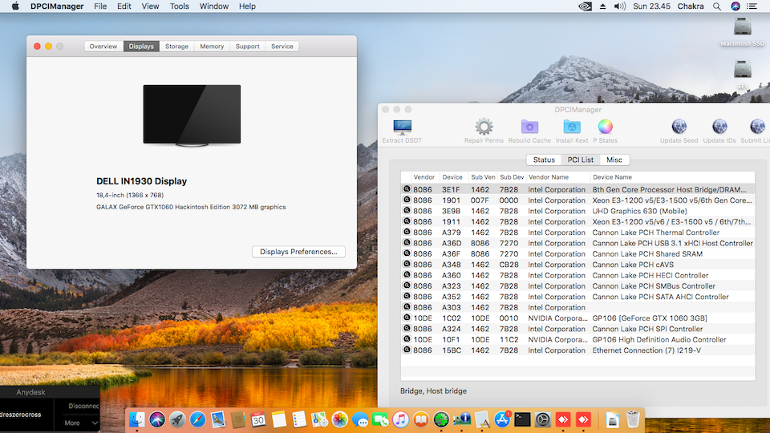
Task: Select the Misc tab in DPCIManager
Action: tap(614, 160)
